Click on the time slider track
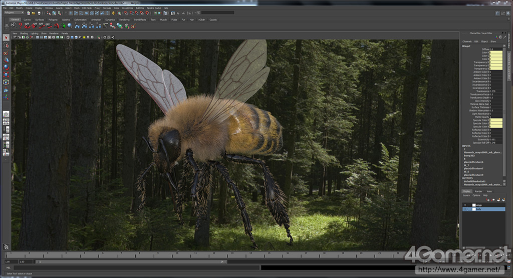This screenshot has height=278, width=513. [225, 255]
